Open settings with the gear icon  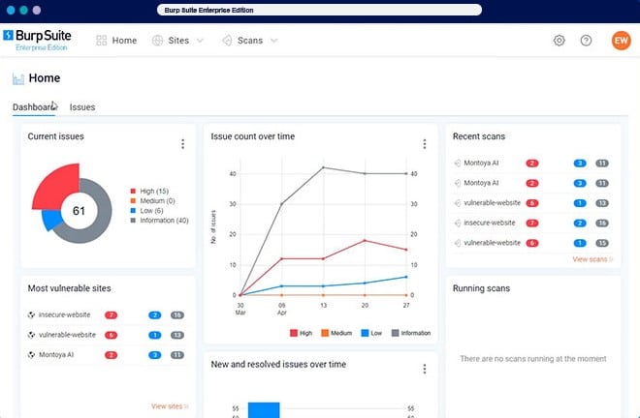tap(560, 41)
